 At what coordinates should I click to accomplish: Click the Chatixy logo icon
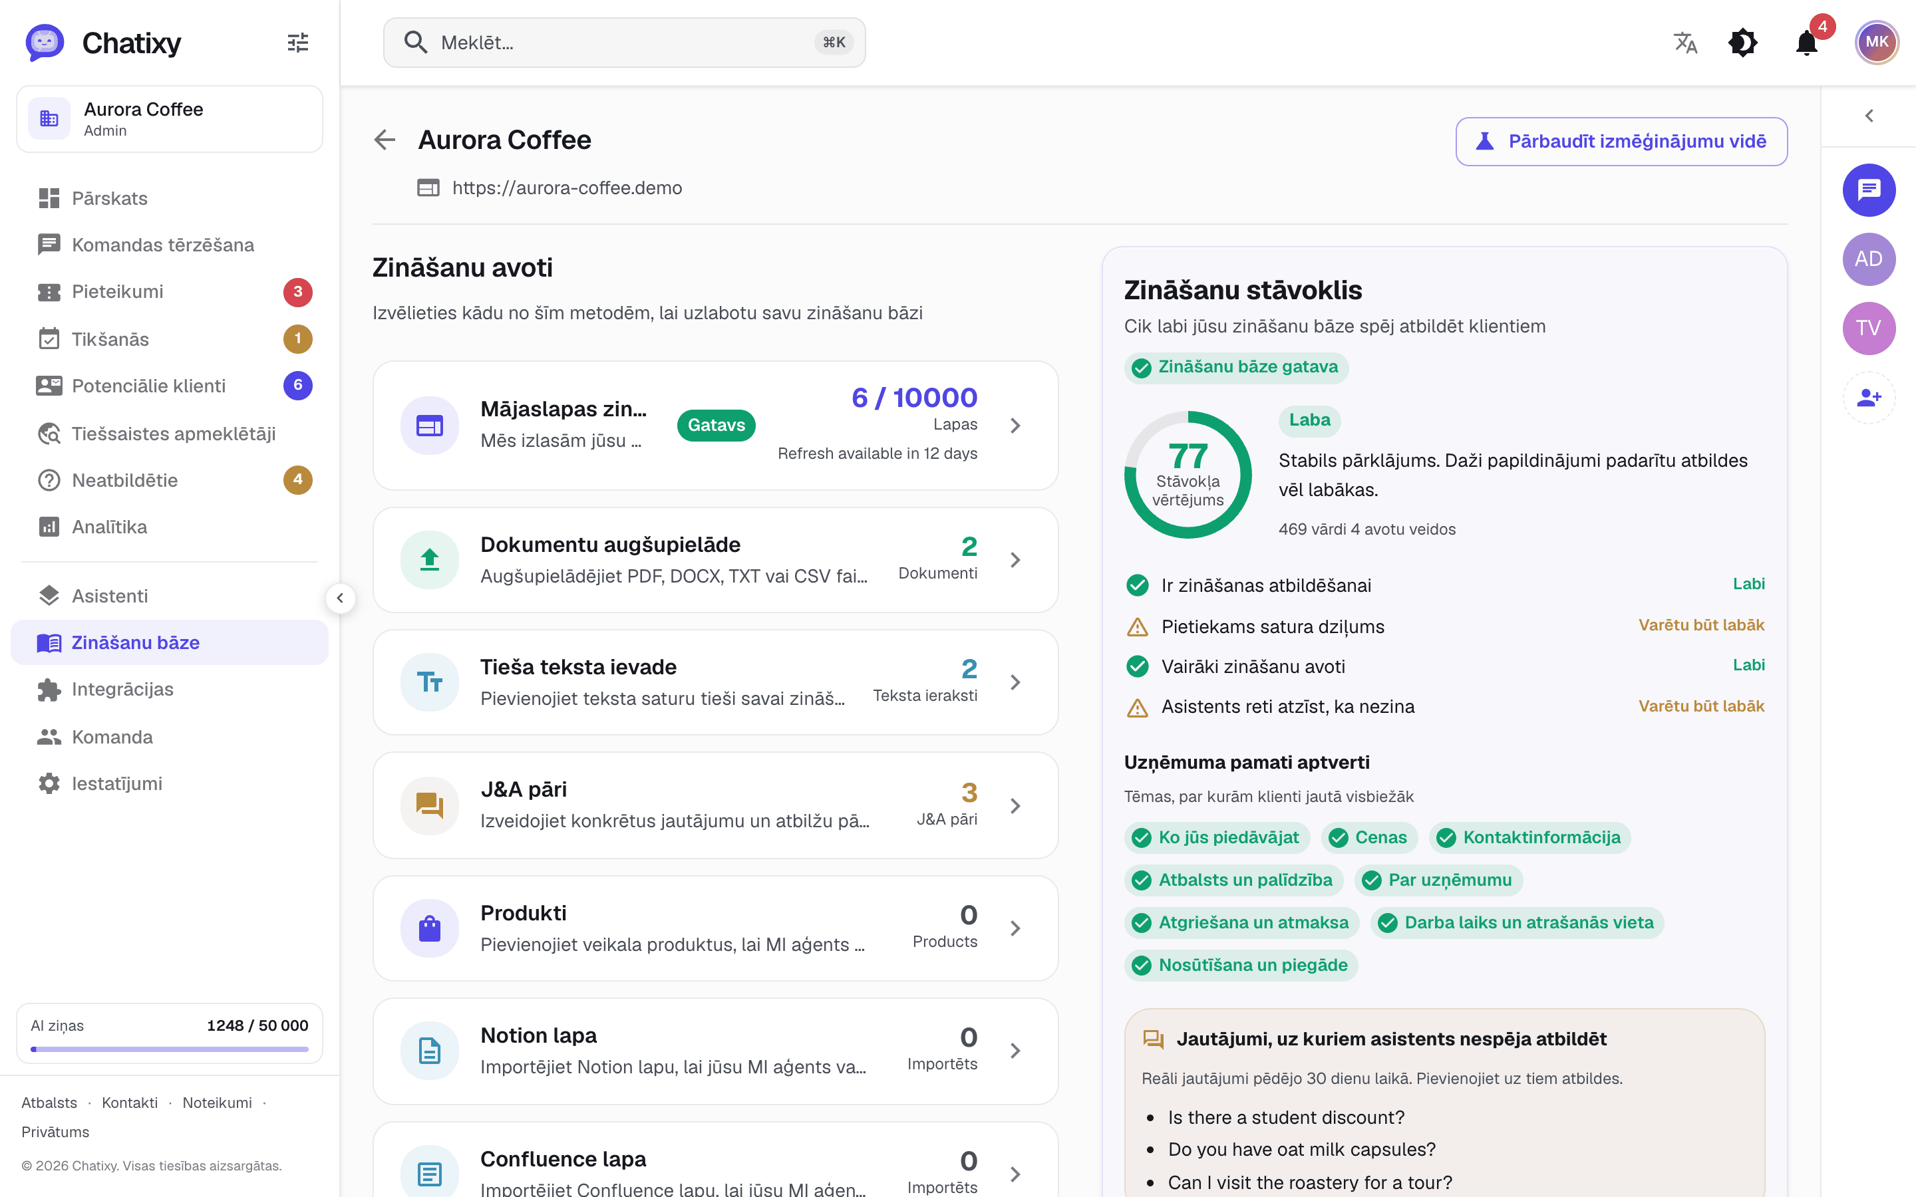pos(45,43)
